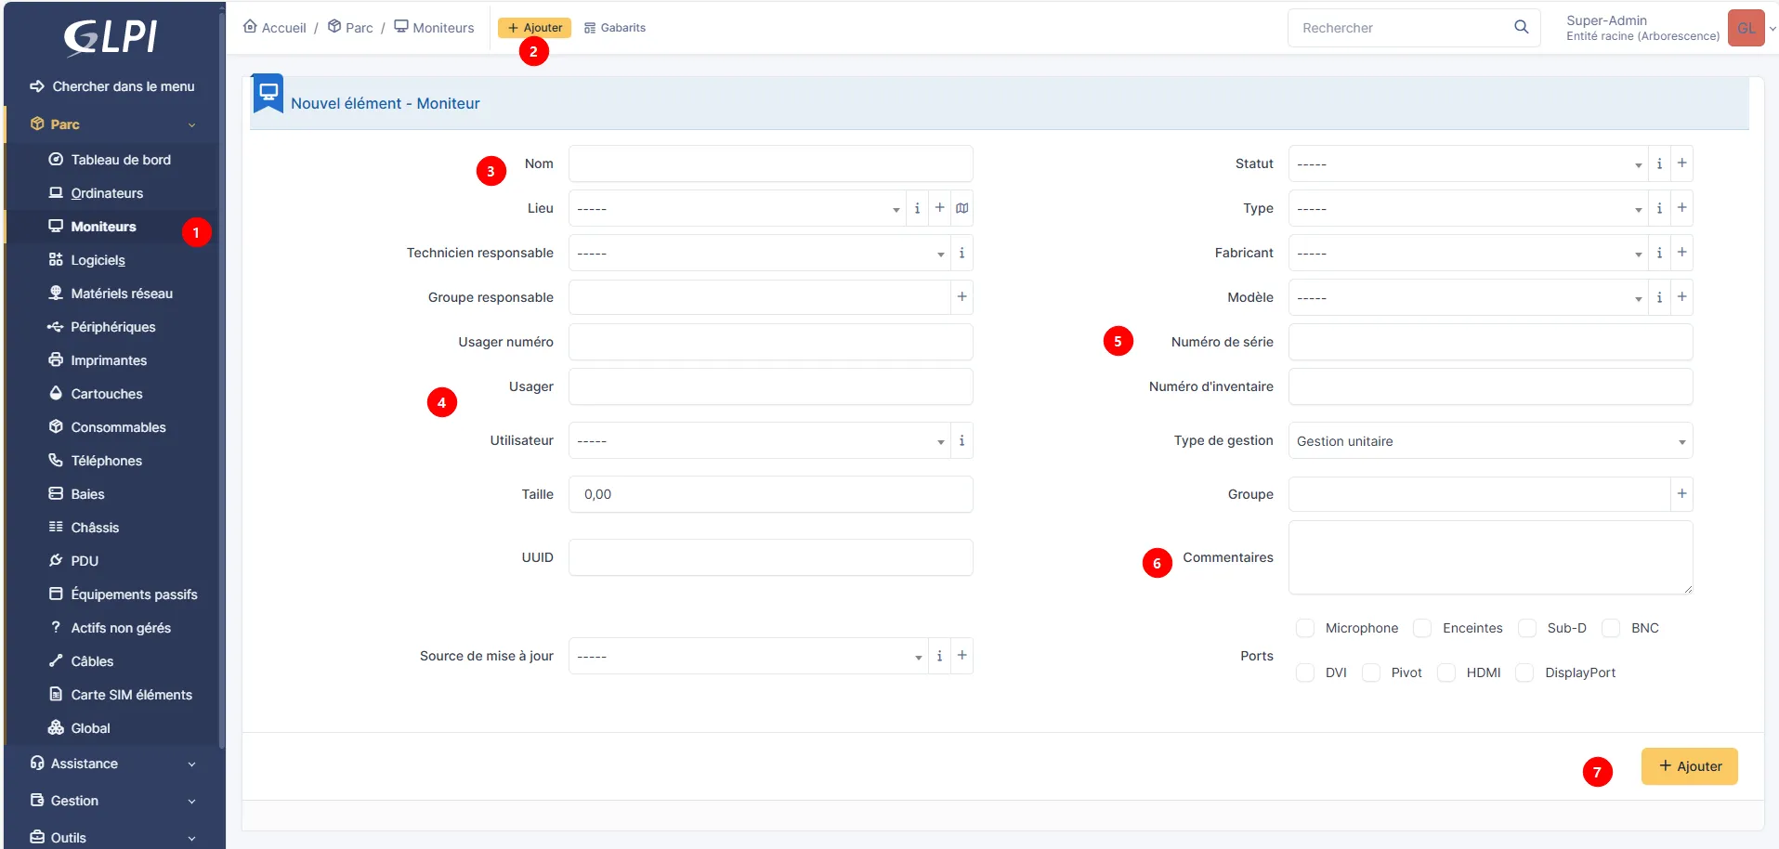This screenshot has width=1779, height=849.
Task: Click the info icon next to Modèle
Action: click(1659, 297)
